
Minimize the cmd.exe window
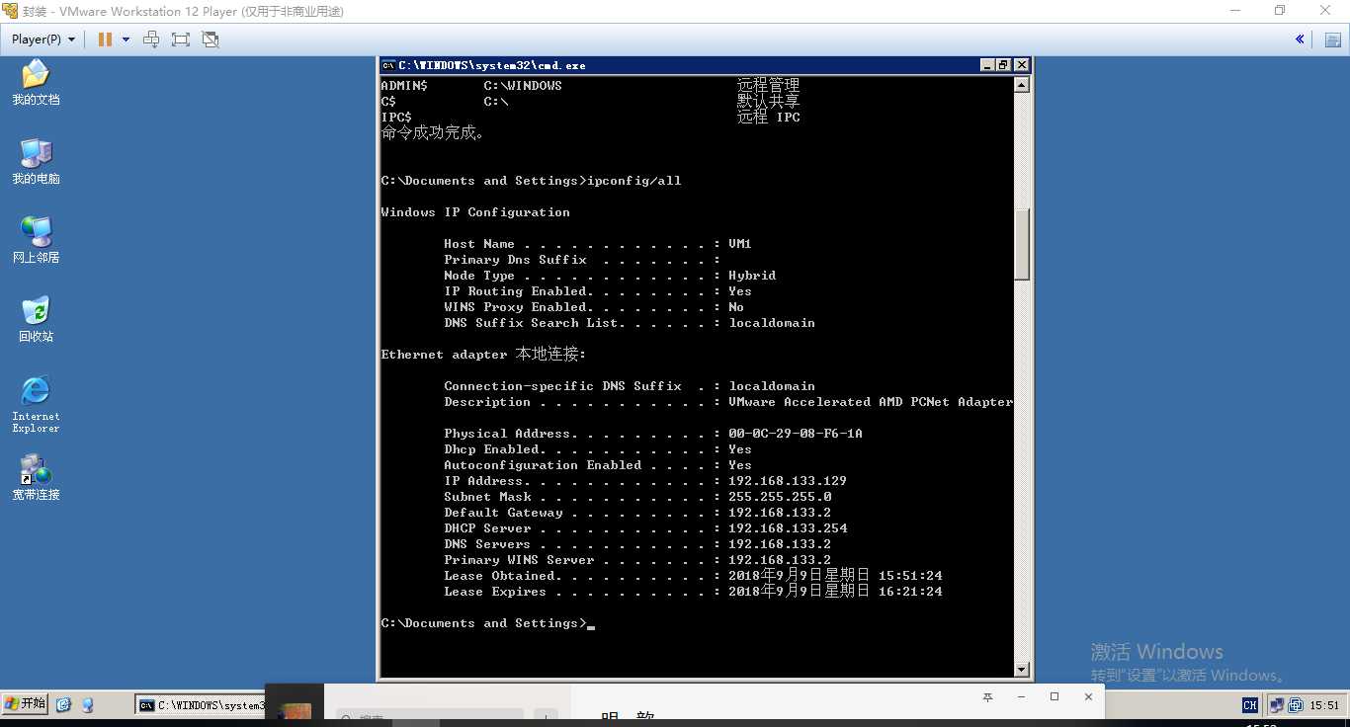tap(987, 65)
